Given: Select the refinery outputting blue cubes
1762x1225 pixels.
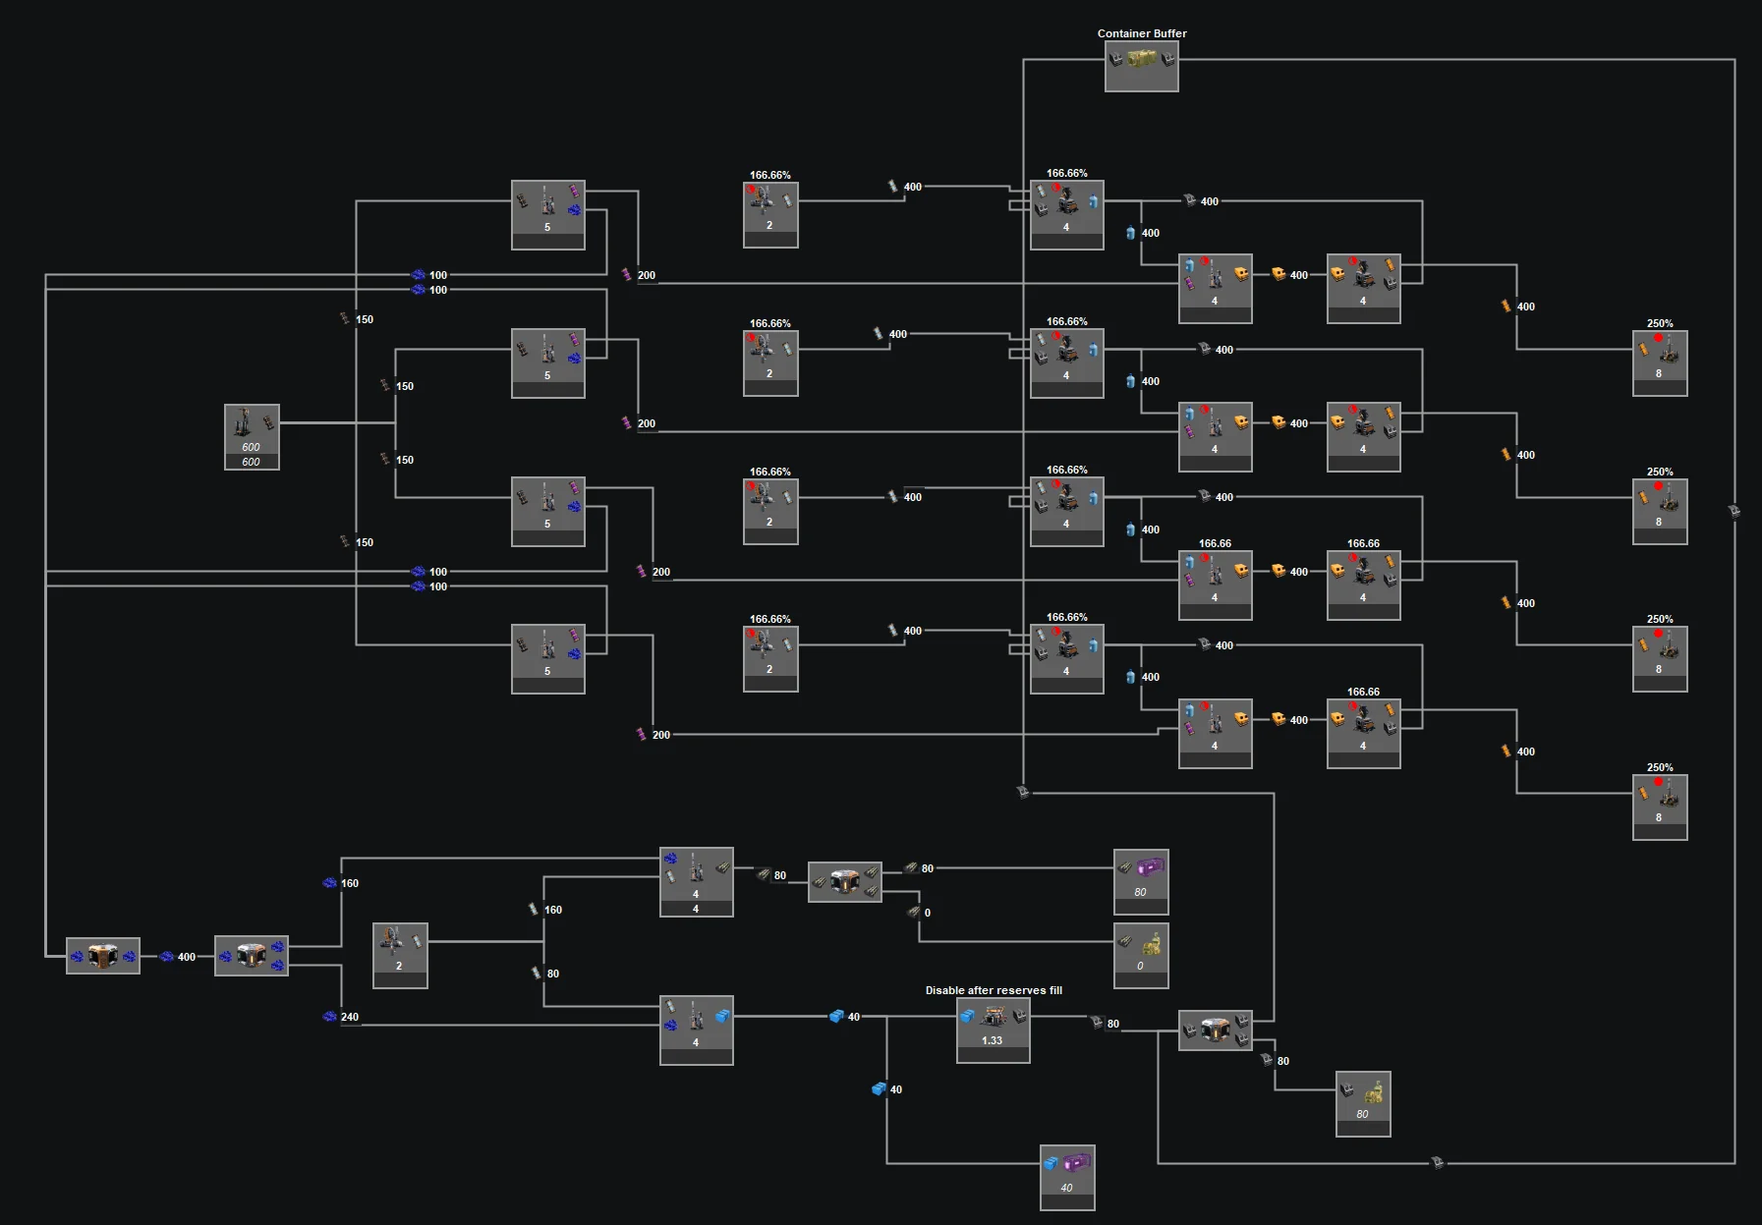Looking at the screenshot, I should click(696, 1030).
